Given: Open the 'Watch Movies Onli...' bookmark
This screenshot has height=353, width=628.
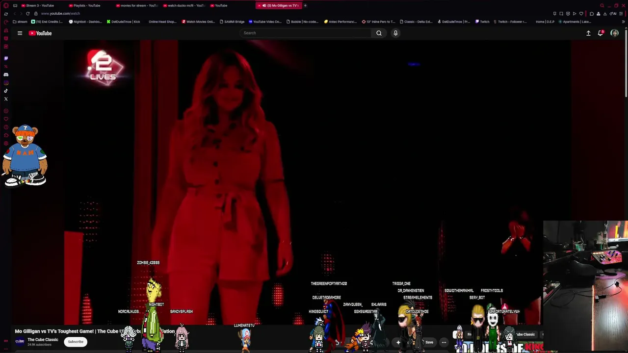Looking at the screenshot, I should click(199, 22).
